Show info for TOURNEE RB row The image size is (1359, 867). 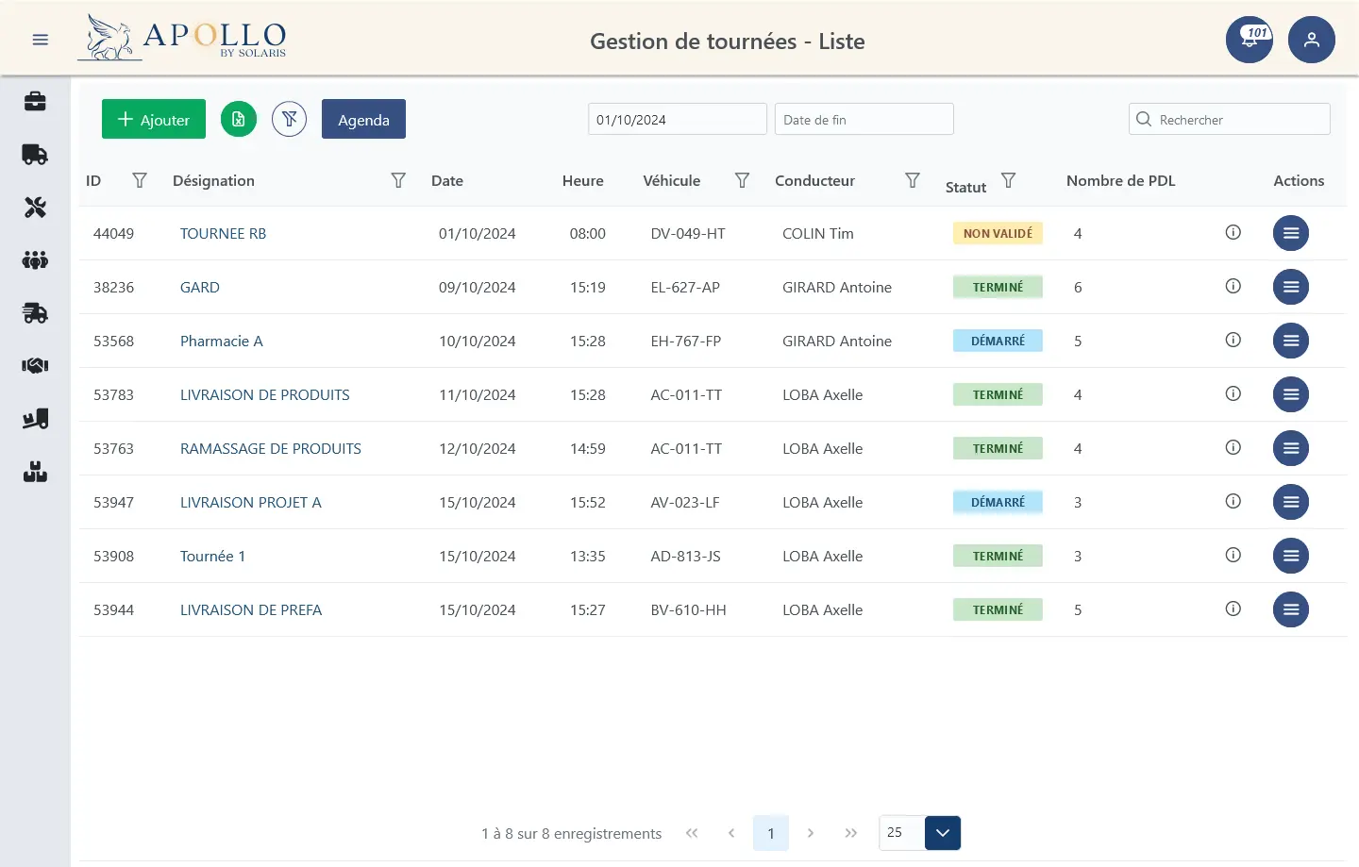(x=1233, y=232)
